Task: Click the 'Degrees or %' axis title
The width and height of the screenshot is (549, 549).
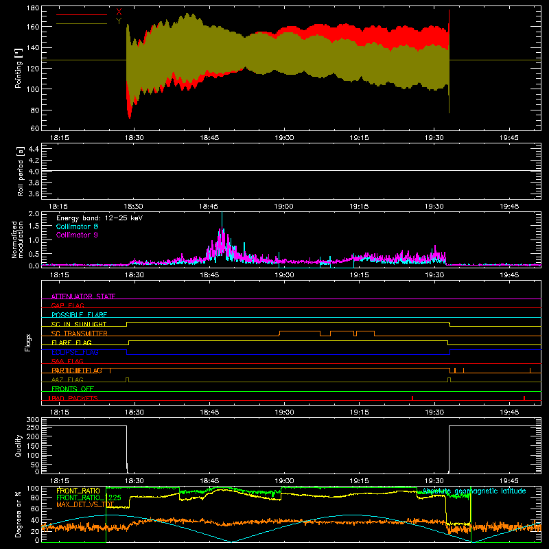Action: [x=19, y=515]
